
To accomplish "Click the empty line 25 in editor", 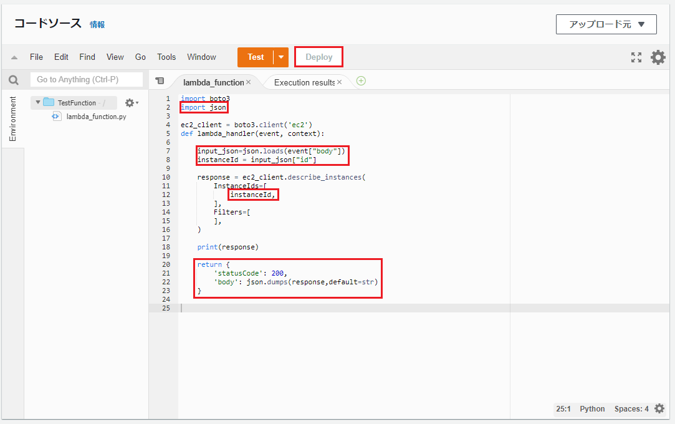I will click(424, 308).
